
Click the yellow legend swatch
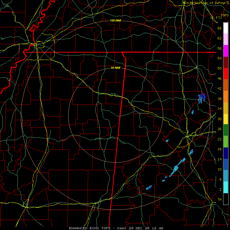click(226, 119)
